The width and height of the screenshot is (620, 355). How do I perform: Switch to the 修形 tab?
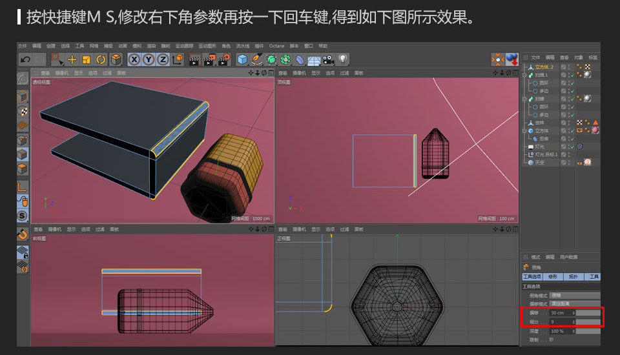pos(553,277)
